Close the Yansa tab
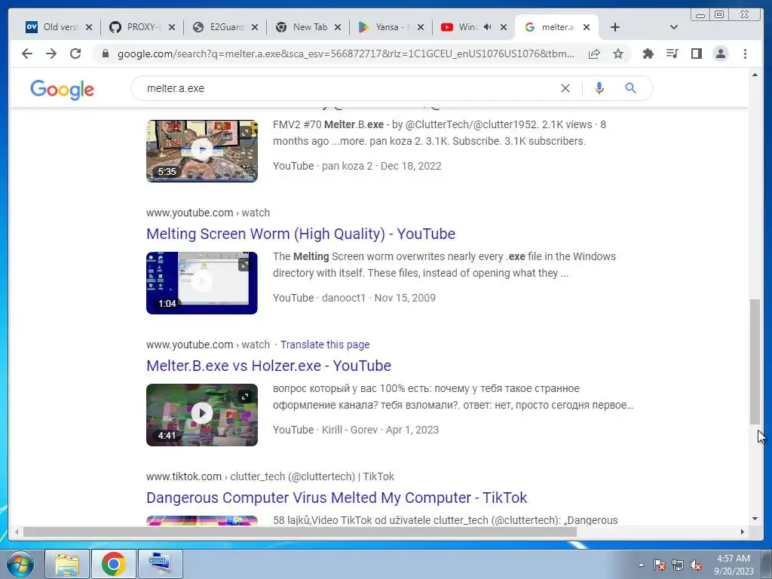The image size is (772, 579). (x=421, y=27)
